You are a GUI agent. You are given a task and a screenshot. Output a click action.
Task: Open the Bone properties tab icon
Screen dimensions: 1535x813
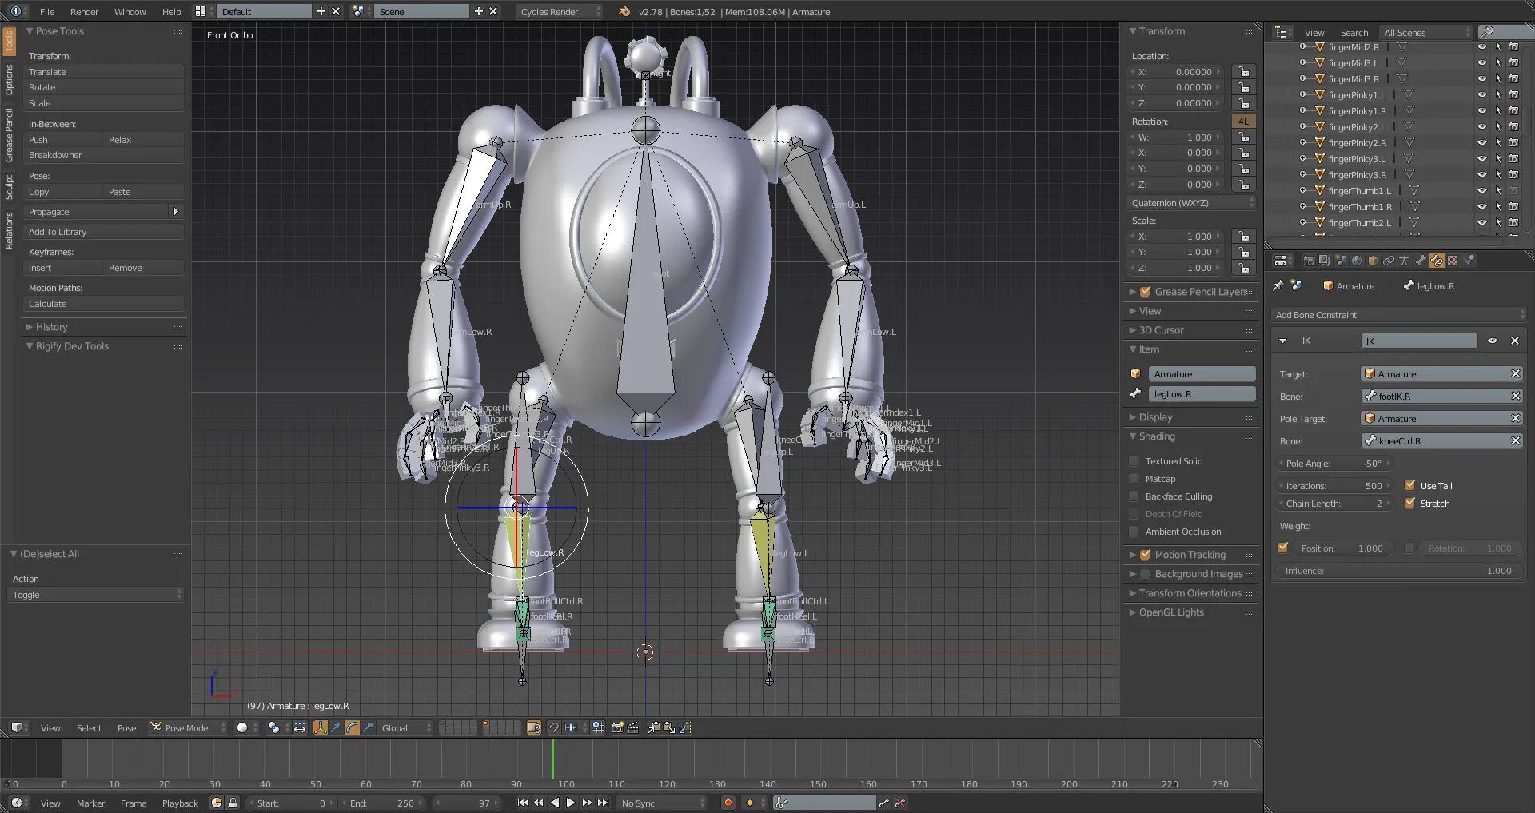pos(1421,261)
